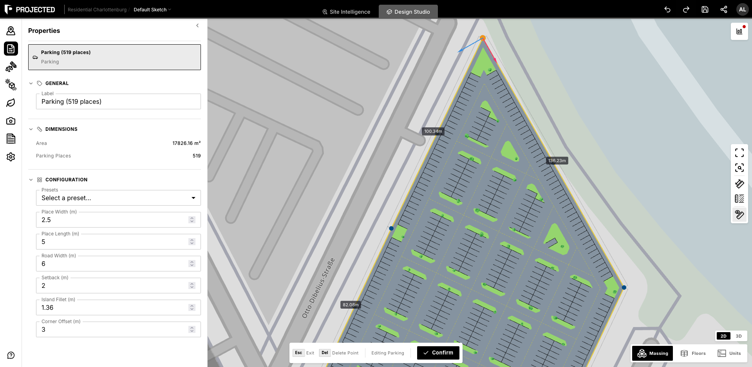The image size is (752, 367).
Task: Click the area value 17826.16 m²
Action: coord(186,143)
